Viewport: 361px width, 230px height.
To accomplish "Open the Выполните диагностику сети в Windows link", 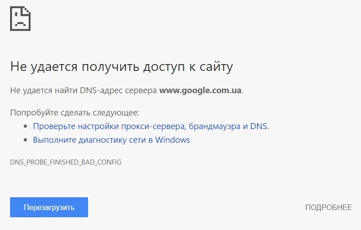I will pyautogui.click(x=111, y=140).
